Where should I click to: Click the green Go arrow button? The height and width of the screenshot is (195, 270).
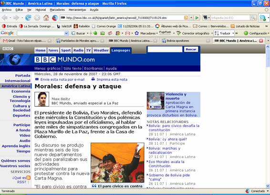coord(197,18)
